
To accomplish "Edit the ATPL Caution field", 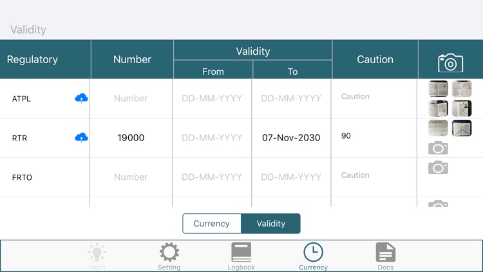I will click(374, 97).
